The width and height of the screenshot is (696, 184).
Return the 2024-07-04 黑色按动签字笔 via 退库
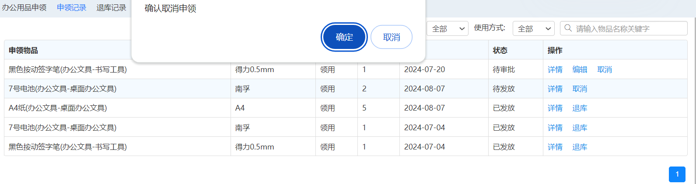pos(580,147)
